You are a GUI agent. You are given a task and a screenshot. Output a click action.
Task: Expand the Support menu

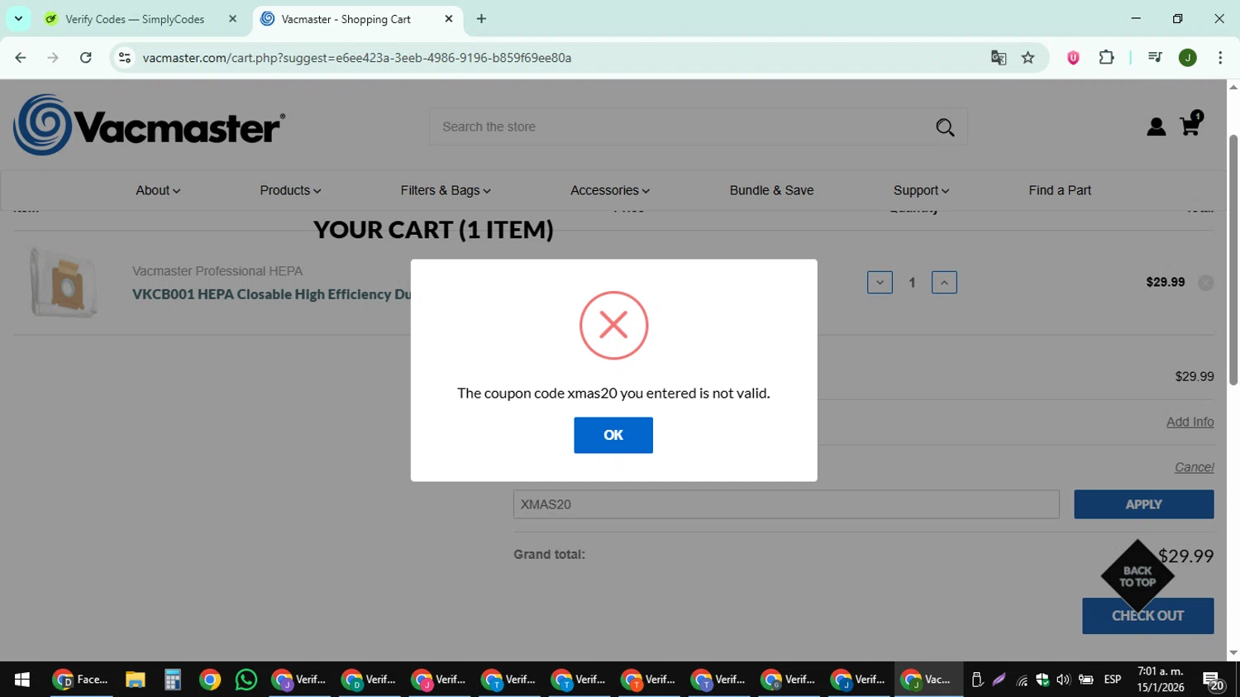[x=921, y=190]
